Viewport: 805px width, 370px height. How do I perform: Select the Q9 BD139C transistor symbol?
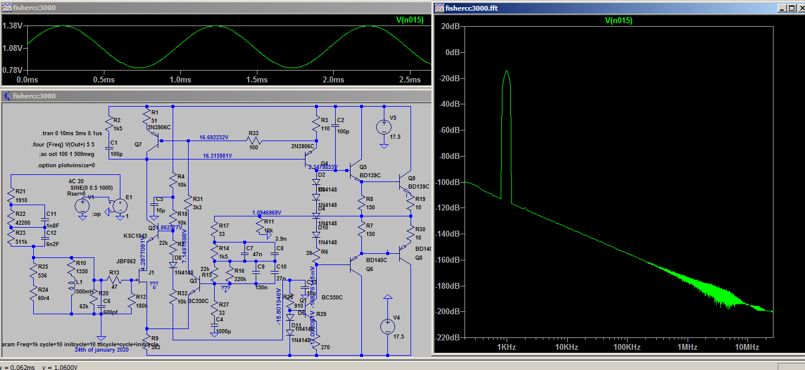click(406, 182)
